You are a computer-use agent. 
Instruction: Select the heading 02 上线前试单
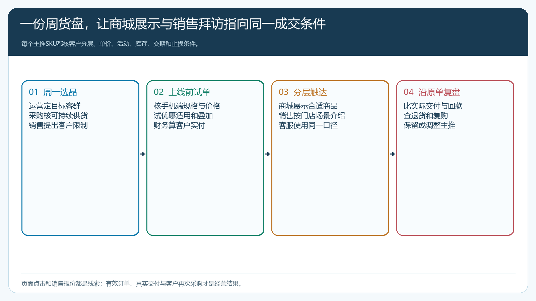point(182,92)
